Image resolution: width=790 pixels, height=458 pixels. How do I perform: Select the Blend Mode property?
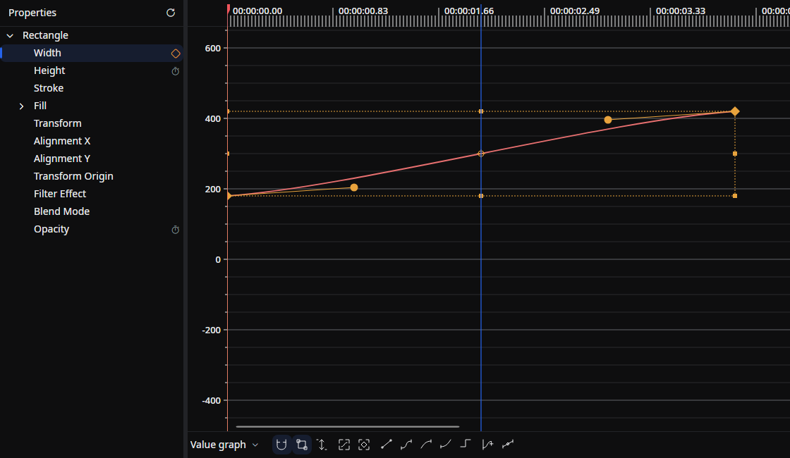[61, 211]
